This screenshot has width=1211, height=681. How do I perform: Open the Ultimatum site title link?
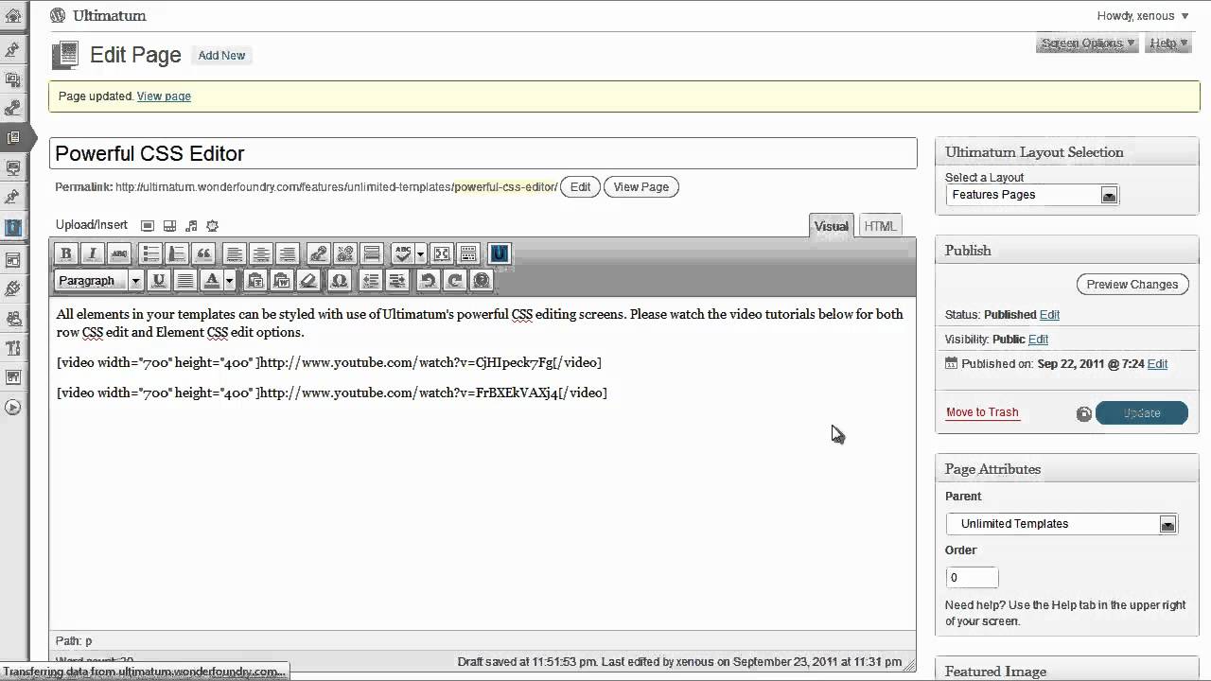(110, 16)
